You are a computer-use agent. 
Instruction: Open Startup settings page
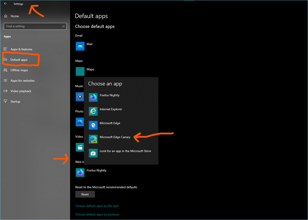tap(15, 101)
